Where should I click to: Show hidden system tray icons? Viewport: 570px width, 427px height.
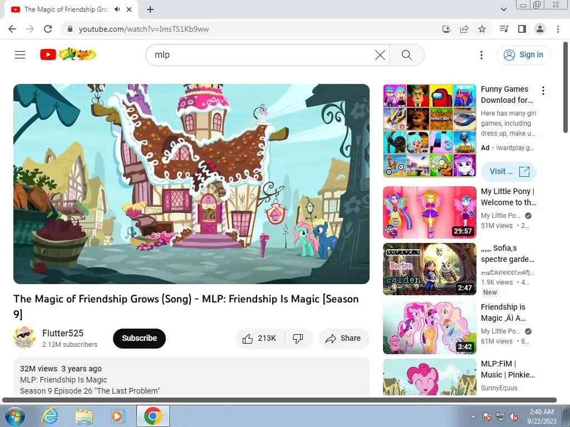pos(473,416)
